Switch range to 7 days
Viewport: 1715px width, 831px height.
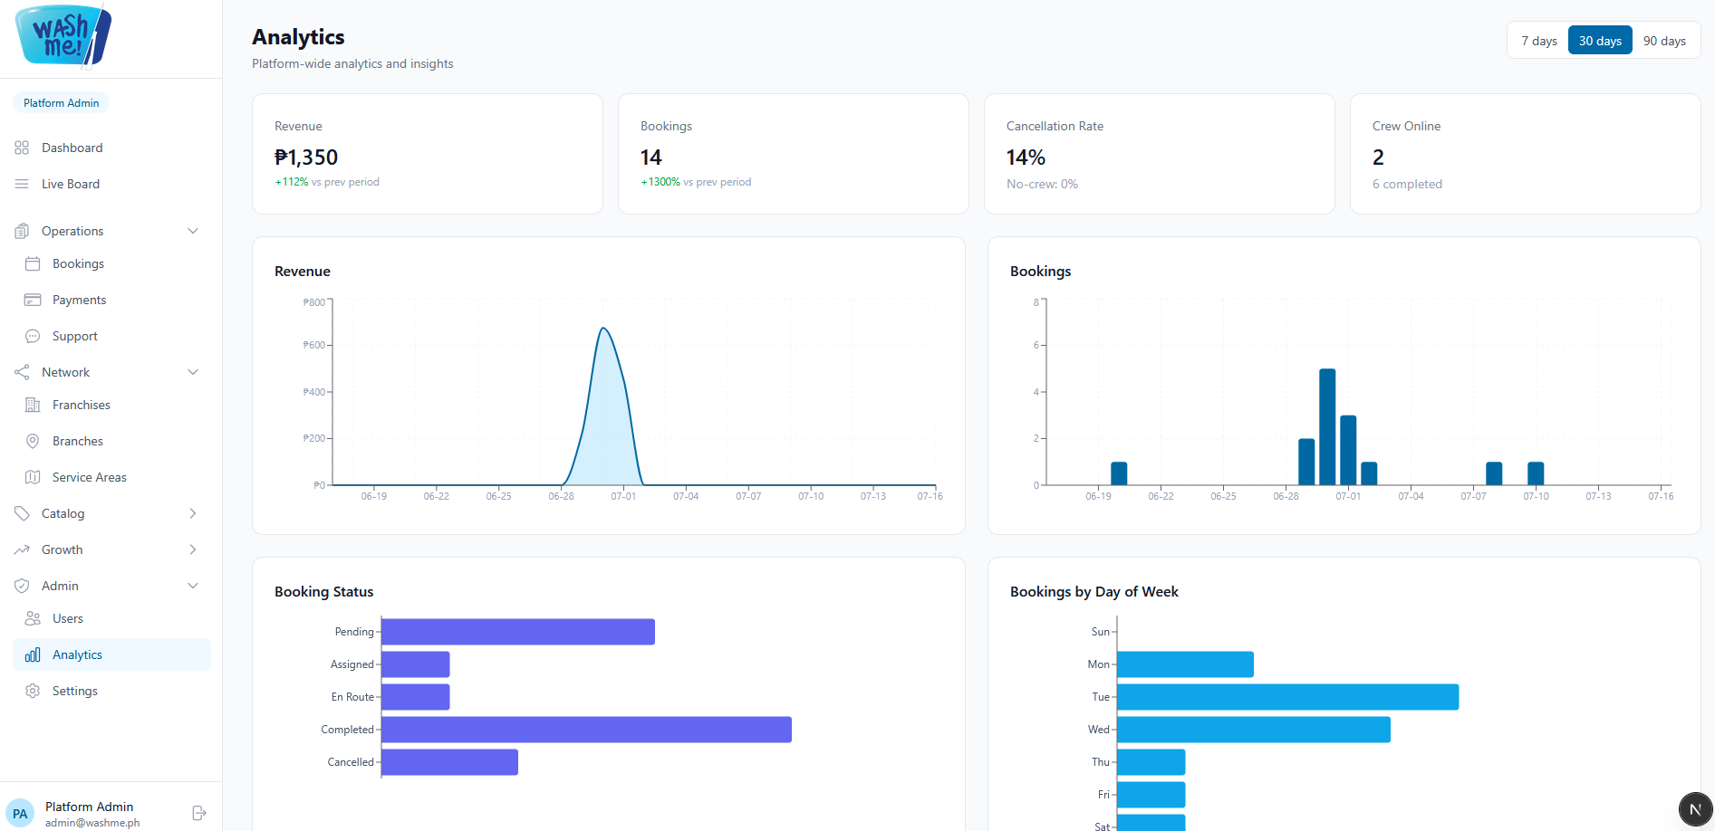click(1539, 41)
